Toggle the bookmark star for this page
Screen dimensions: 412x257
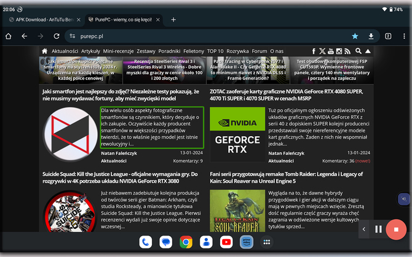(355, 36)
